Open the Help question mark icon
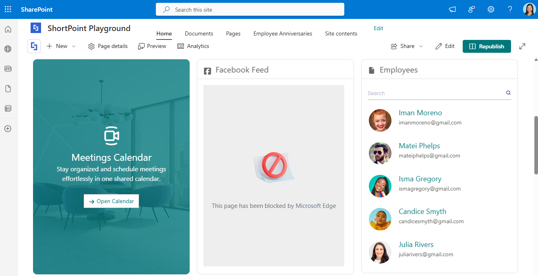 [x=510, y=9]
